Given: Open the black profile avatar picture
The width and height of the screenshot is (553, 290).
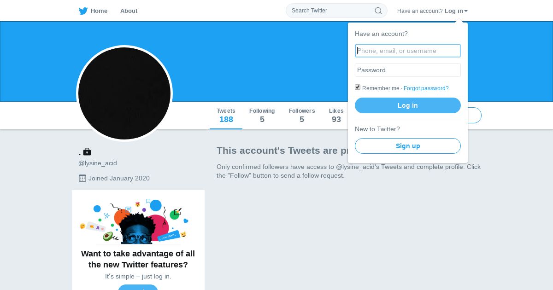Looking at the screenshot, I should pos(124,93).
